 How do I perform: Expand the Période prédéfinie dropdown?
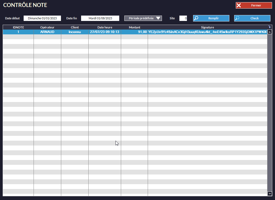click(x=143, y=18)
